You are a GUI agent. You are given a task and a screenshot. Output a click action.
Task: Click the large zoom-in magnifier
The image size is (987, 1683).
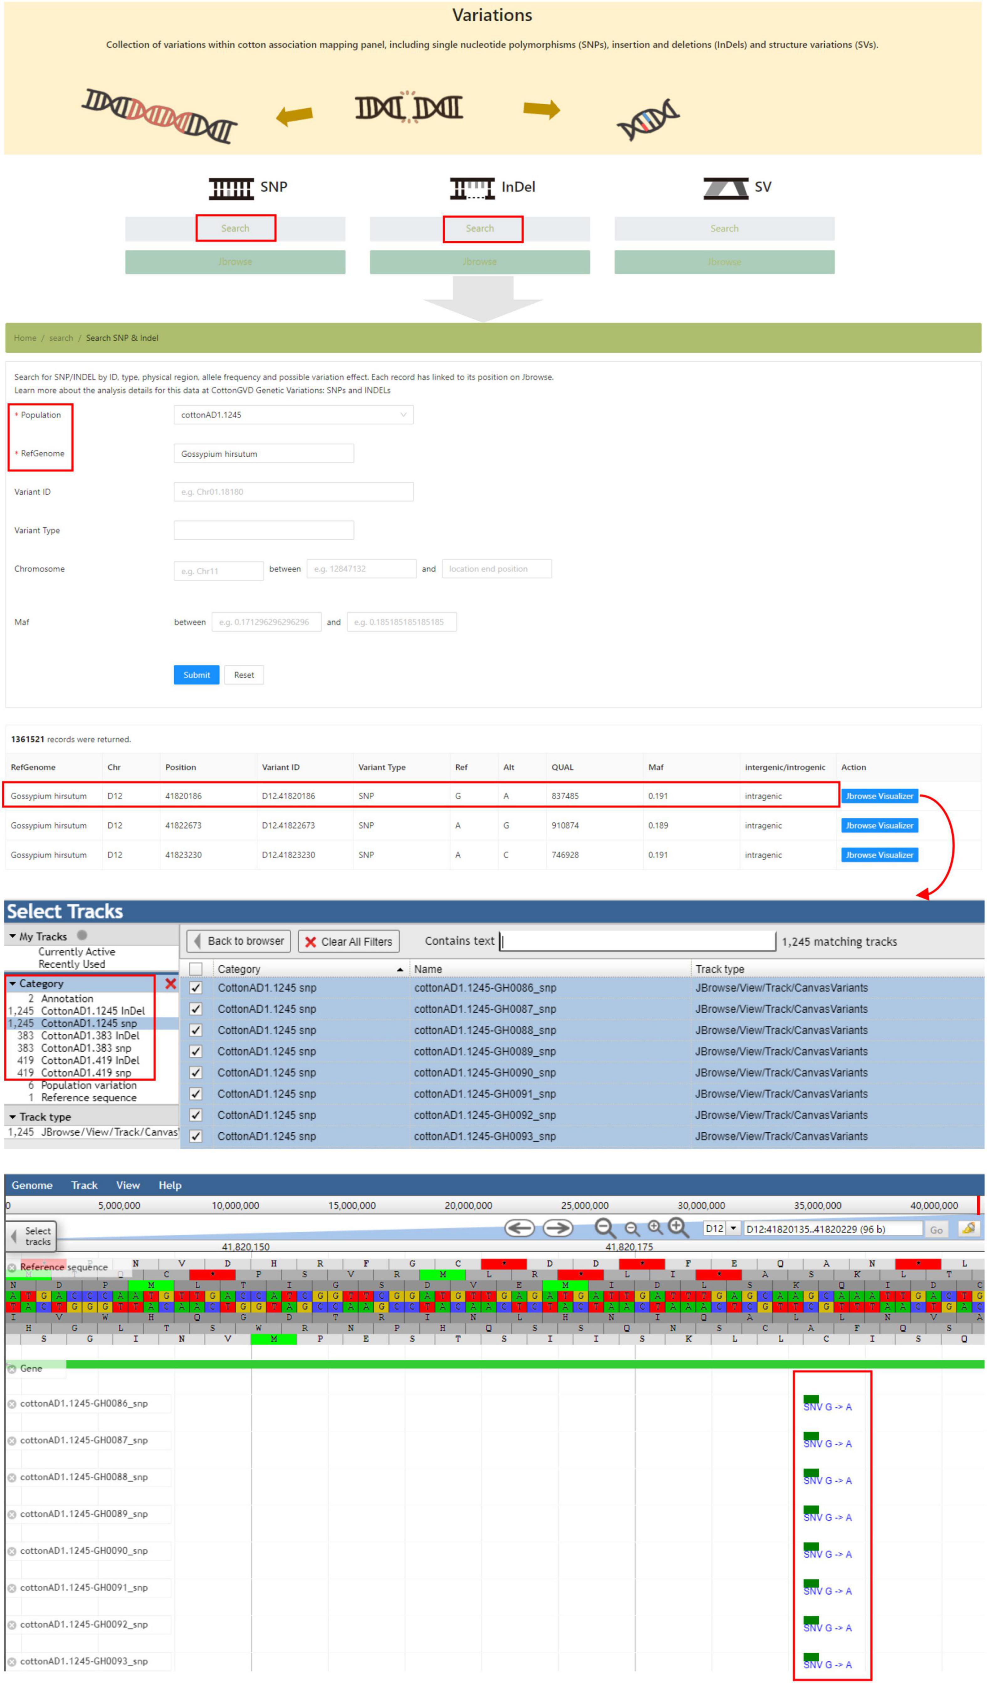(678, 1228)
